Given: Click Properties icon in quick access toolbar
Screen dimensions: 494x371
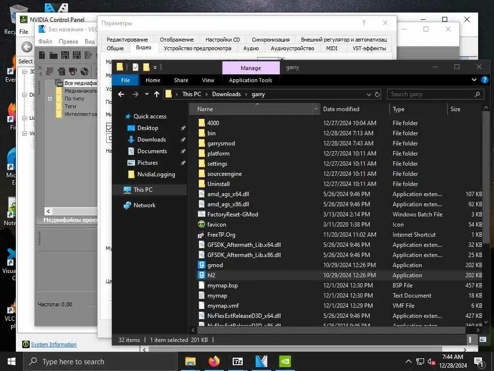Looking at the screenshot, I should (x=136, y=67).
